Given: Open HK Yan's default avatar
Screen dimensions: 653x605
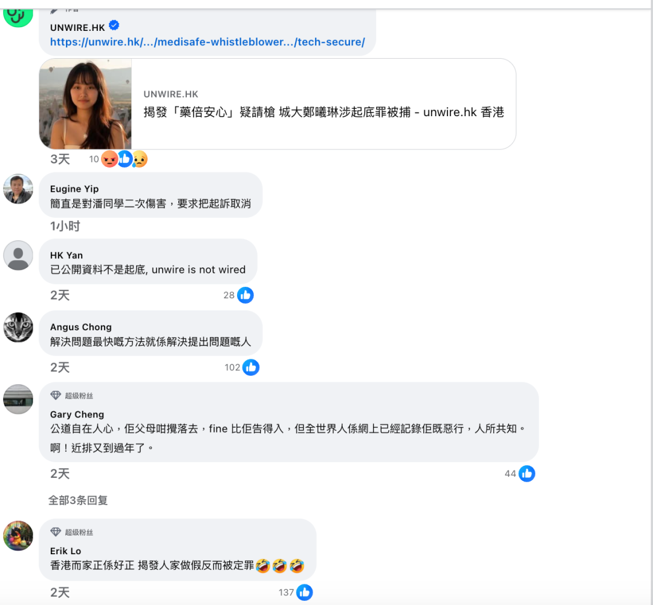Looking at the screenshot, I should click(18, 255).
